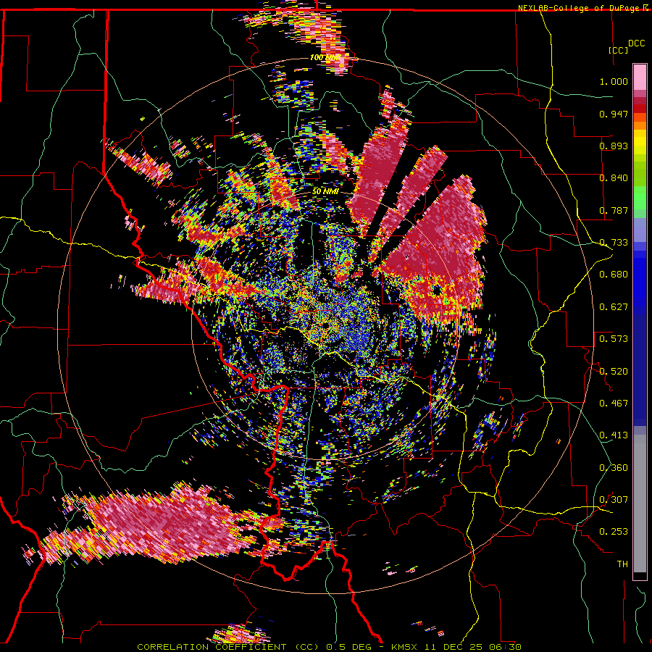Click the gray lower segment of color bar

point(640,503)
